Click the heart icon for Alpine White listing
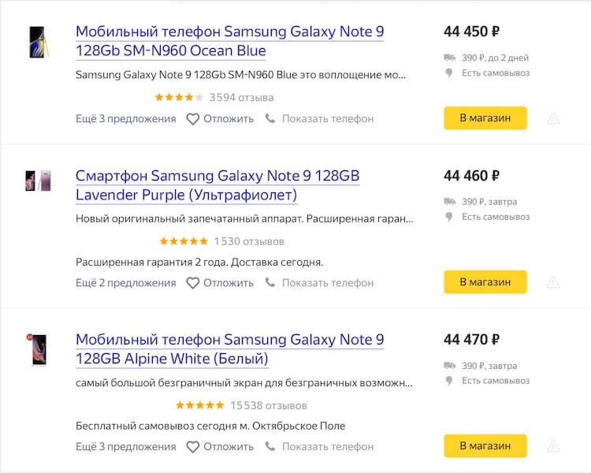The image size is (591, 473). [x=193, y=447]
